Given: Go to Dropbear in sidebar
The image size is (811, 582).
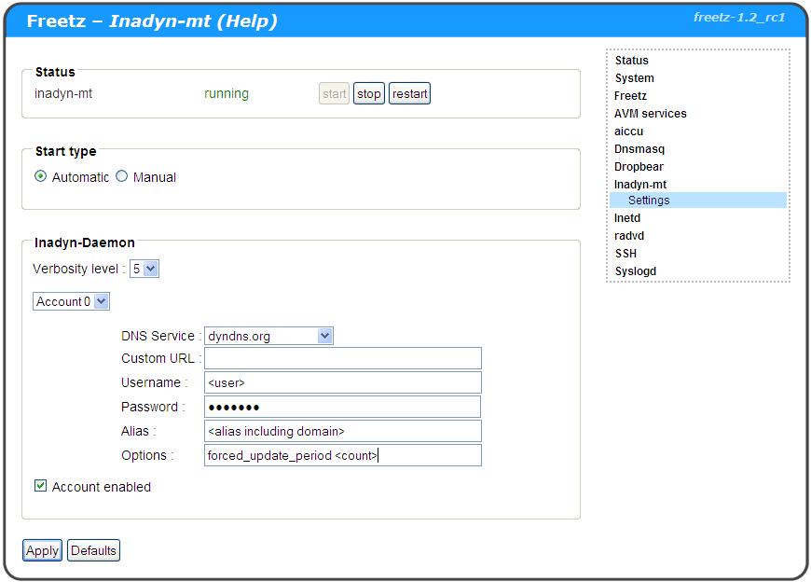Looking at the screenshot, I should point(639,167).
